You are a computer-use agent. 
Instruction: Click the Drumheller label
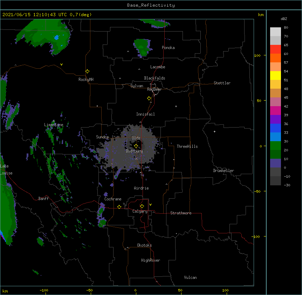coord(224,171)
